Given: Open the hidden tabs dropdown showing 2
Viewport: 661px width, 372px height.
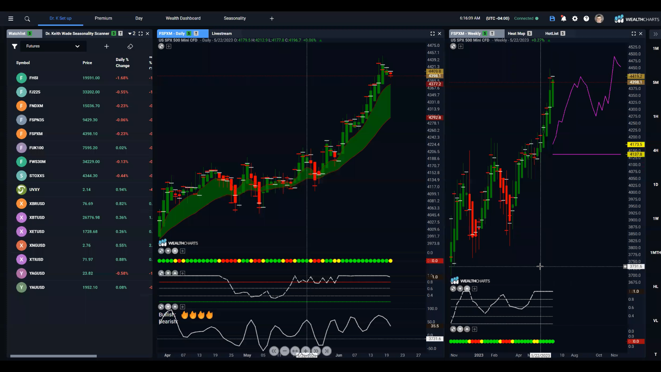Looking at the screenshot, I should click(x=132, y=33).
